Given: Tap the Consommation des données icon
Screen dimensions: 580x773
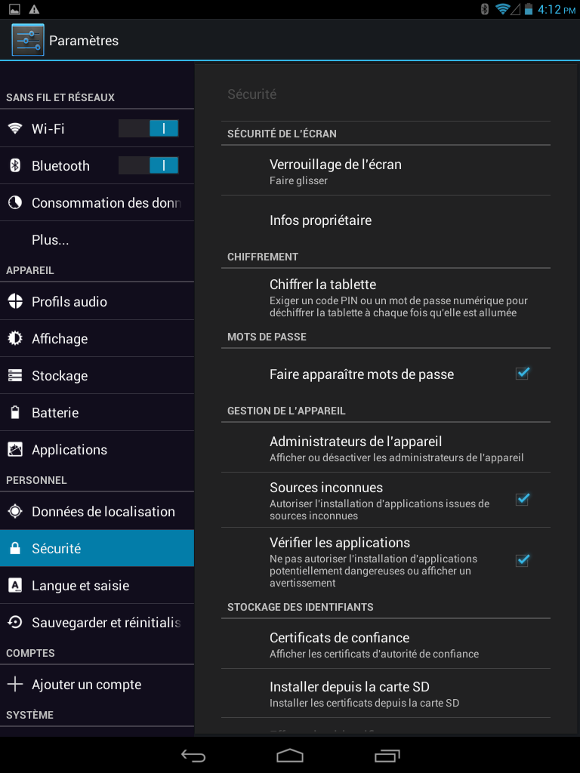Looking at the screenshot, I should click(15, 202).
